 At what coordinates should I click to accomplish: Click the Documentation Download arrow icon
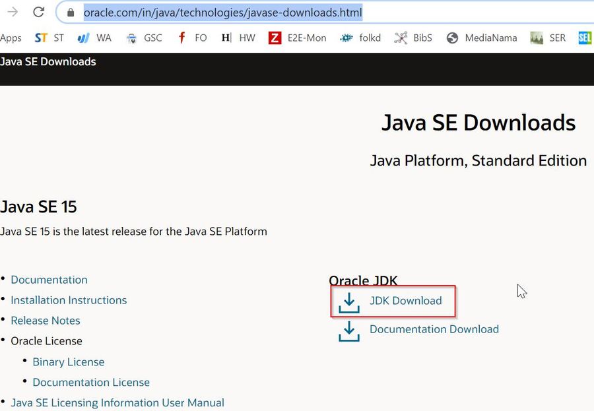349,331
